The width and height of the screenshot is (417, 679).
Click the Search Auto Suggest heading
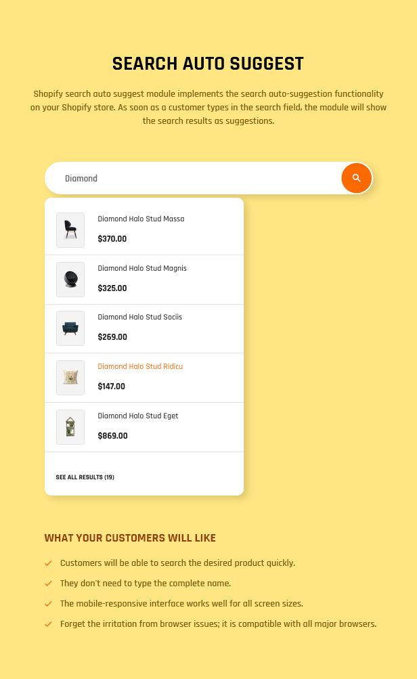208,64
